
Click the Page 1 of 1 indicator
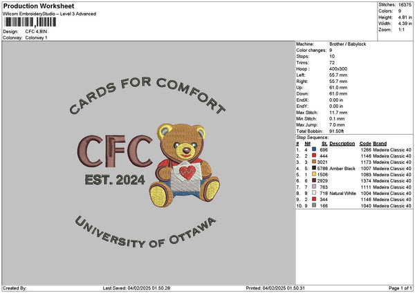400,288
